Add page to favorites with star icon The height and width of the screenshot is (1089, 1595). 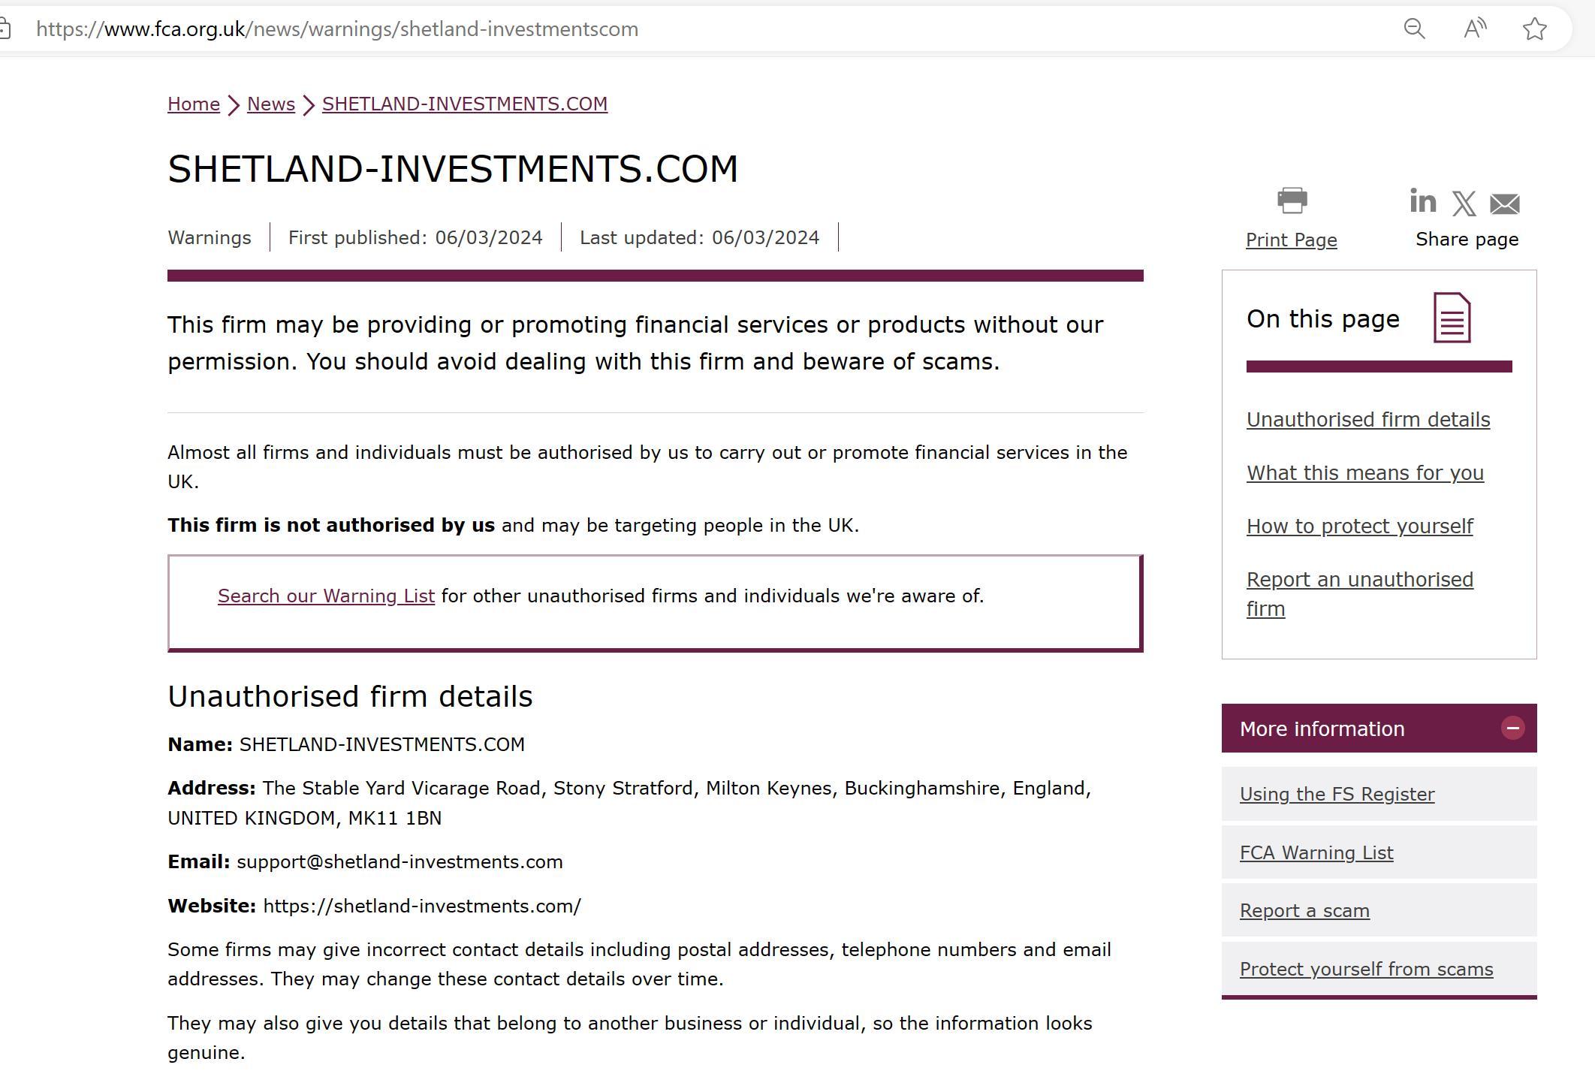pos(1535,29)
